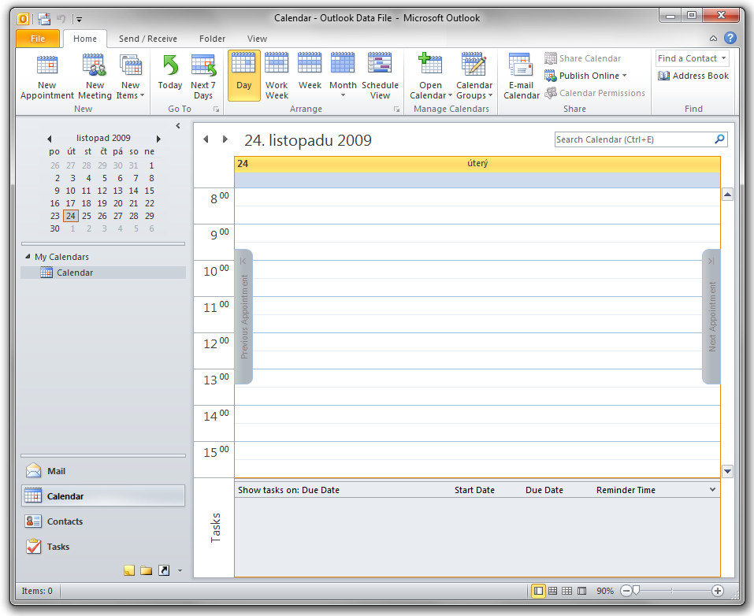This screenshot has width=754, height=616.
Task: Go to next month in date navigator
Action: click(x=158, y=139)
